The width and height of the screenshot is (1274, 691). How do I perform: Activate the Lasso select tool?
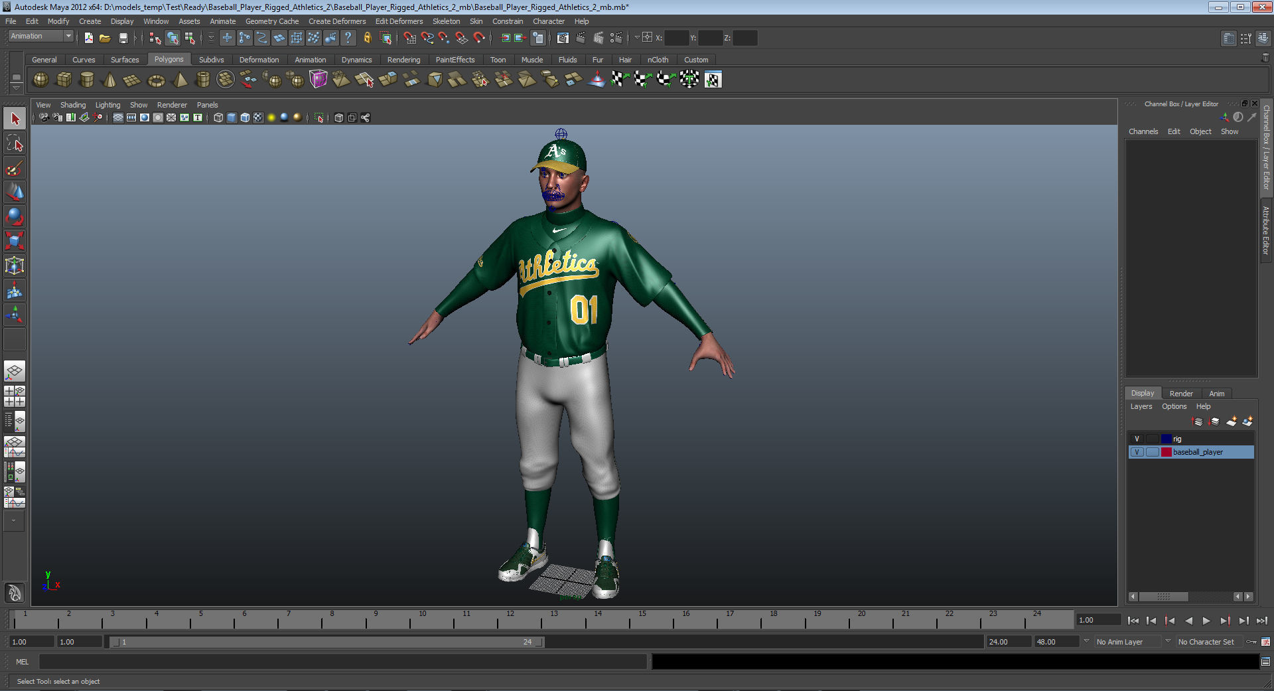tap(15, 143)
